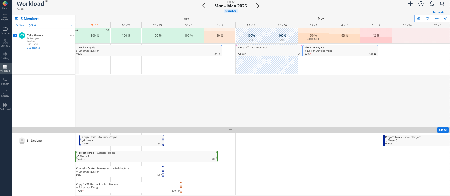The image size is (450, 196).
Task: Open the Sort options
Action: click(32, 25)
